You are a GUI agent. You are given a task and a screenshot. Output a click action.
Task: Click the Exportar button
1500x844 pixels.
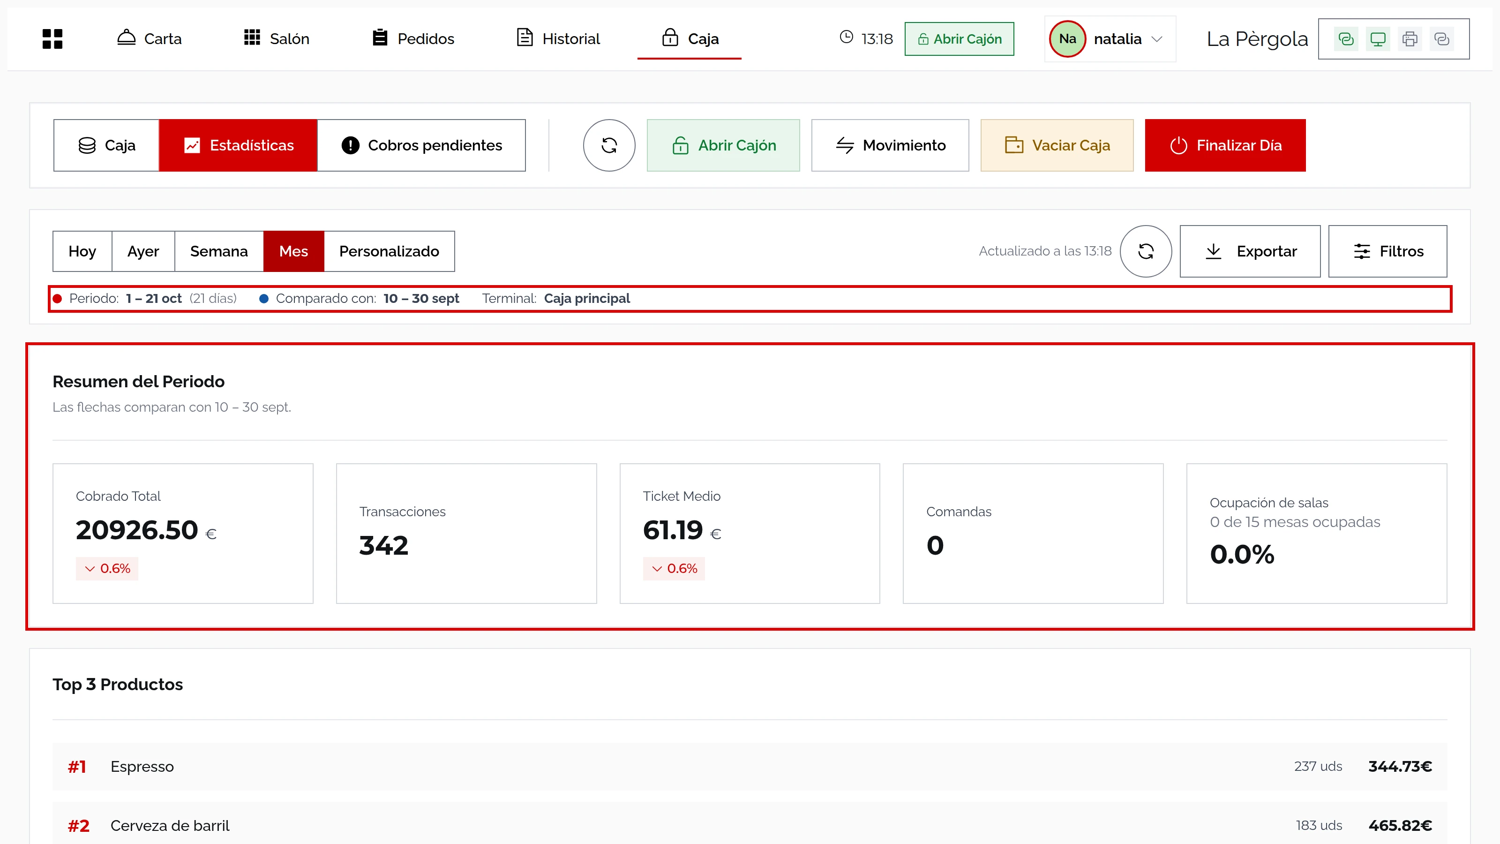(x=1250, y=251)
